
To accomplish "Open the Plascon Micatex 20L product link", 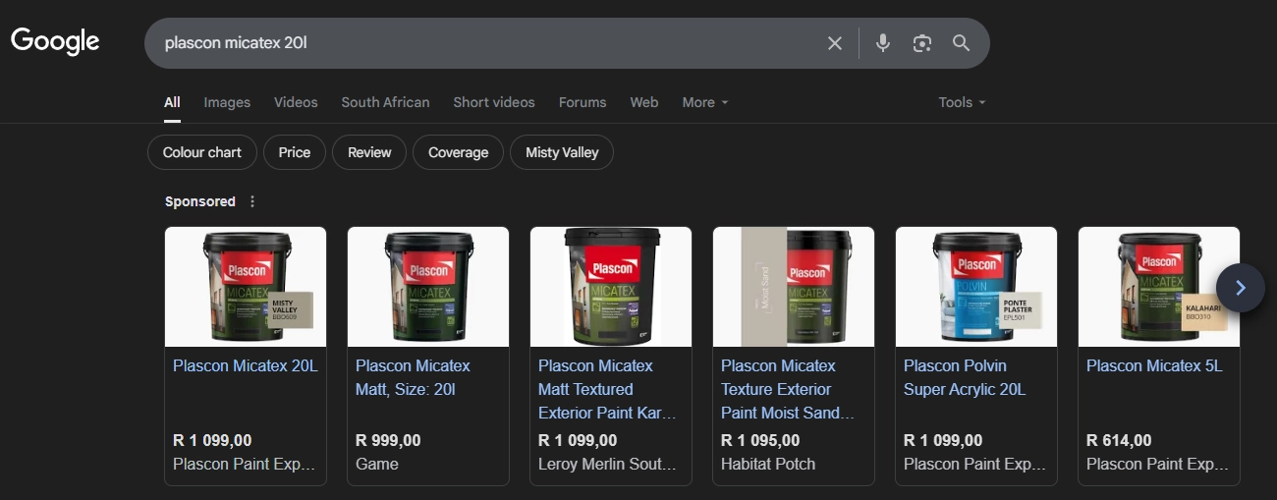I will click(245, 365).
